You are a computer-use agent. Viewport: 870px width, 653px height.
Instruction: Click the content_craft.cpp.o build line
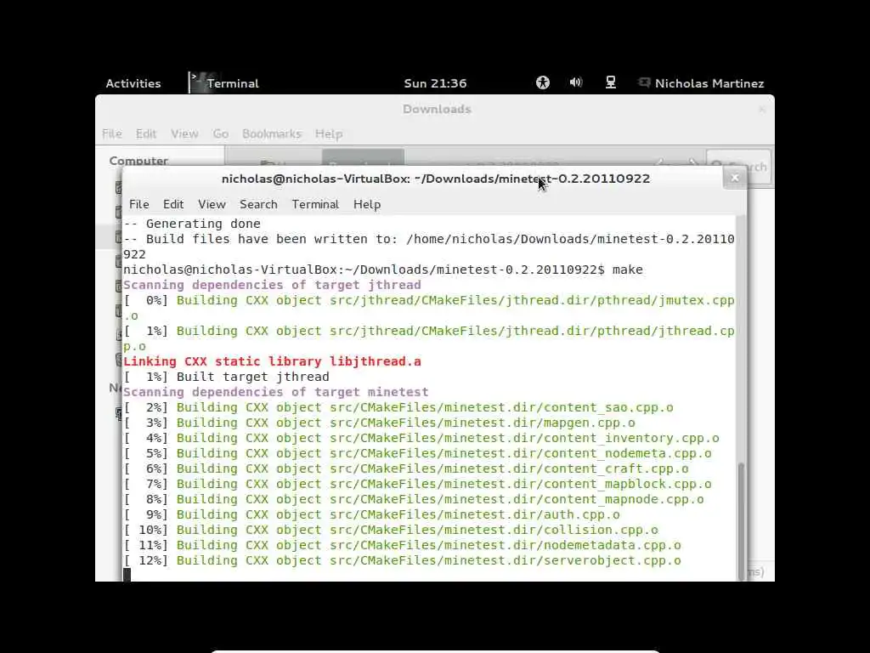(x=406, y=468)
